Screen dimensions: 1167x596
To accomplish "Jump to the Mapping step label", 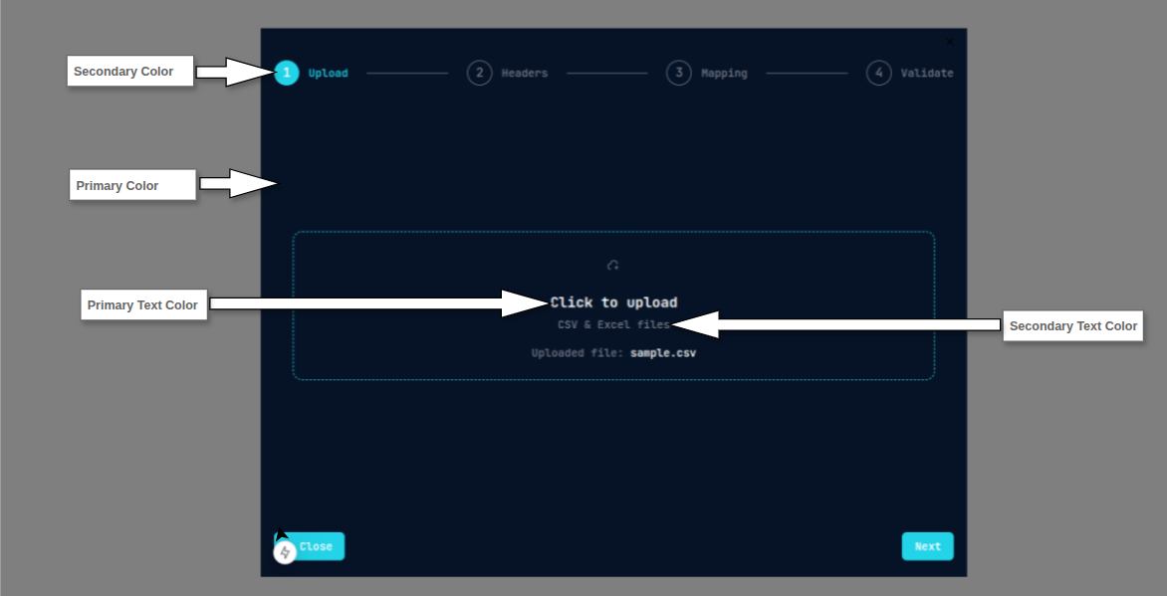I will [724, 74].
